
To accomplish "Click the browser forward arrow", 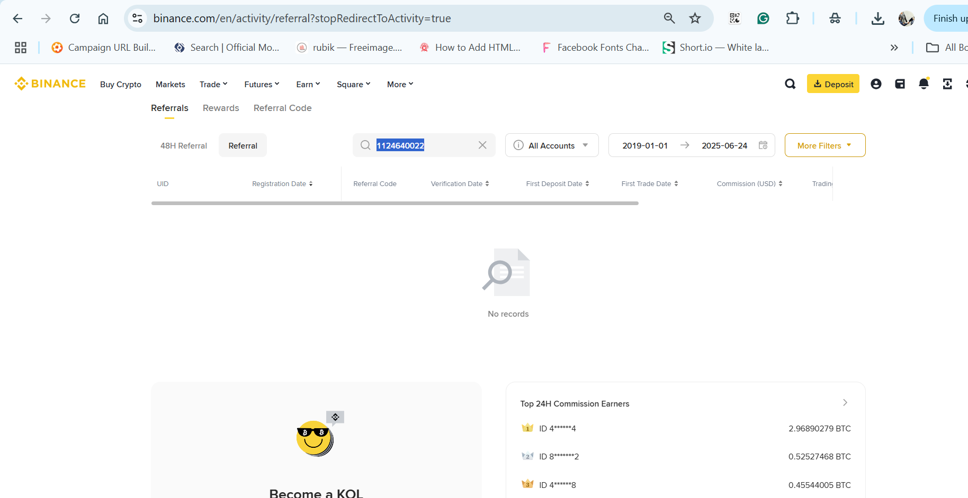I will pyautogui.click(x=46, y=19).
